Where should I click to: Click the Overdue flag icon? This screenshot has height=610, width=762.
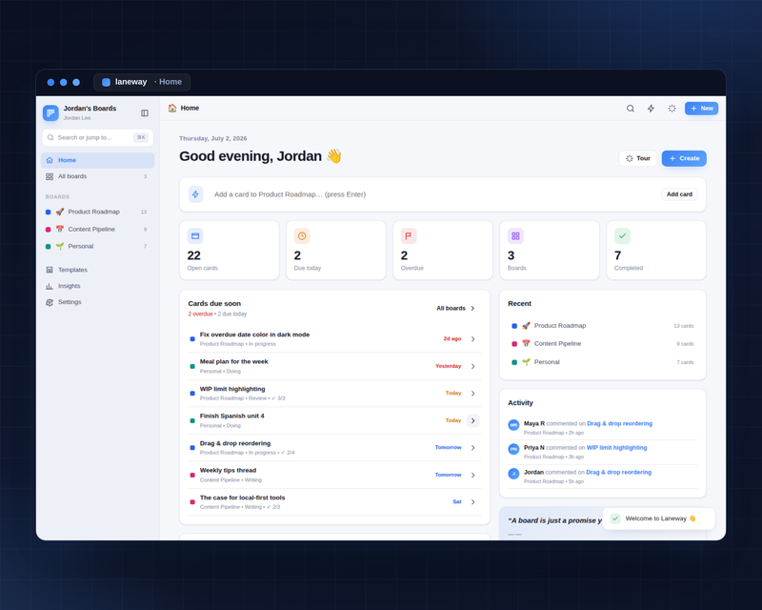click(x=409, y=236)
